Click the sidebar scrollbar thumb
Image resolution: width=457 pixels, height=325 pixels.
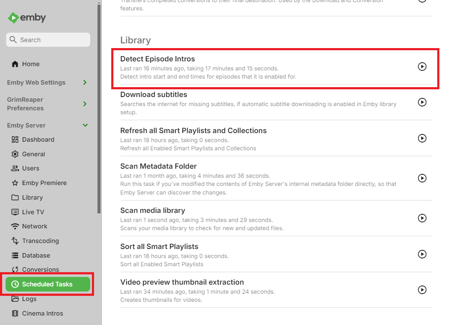point(99,109)
